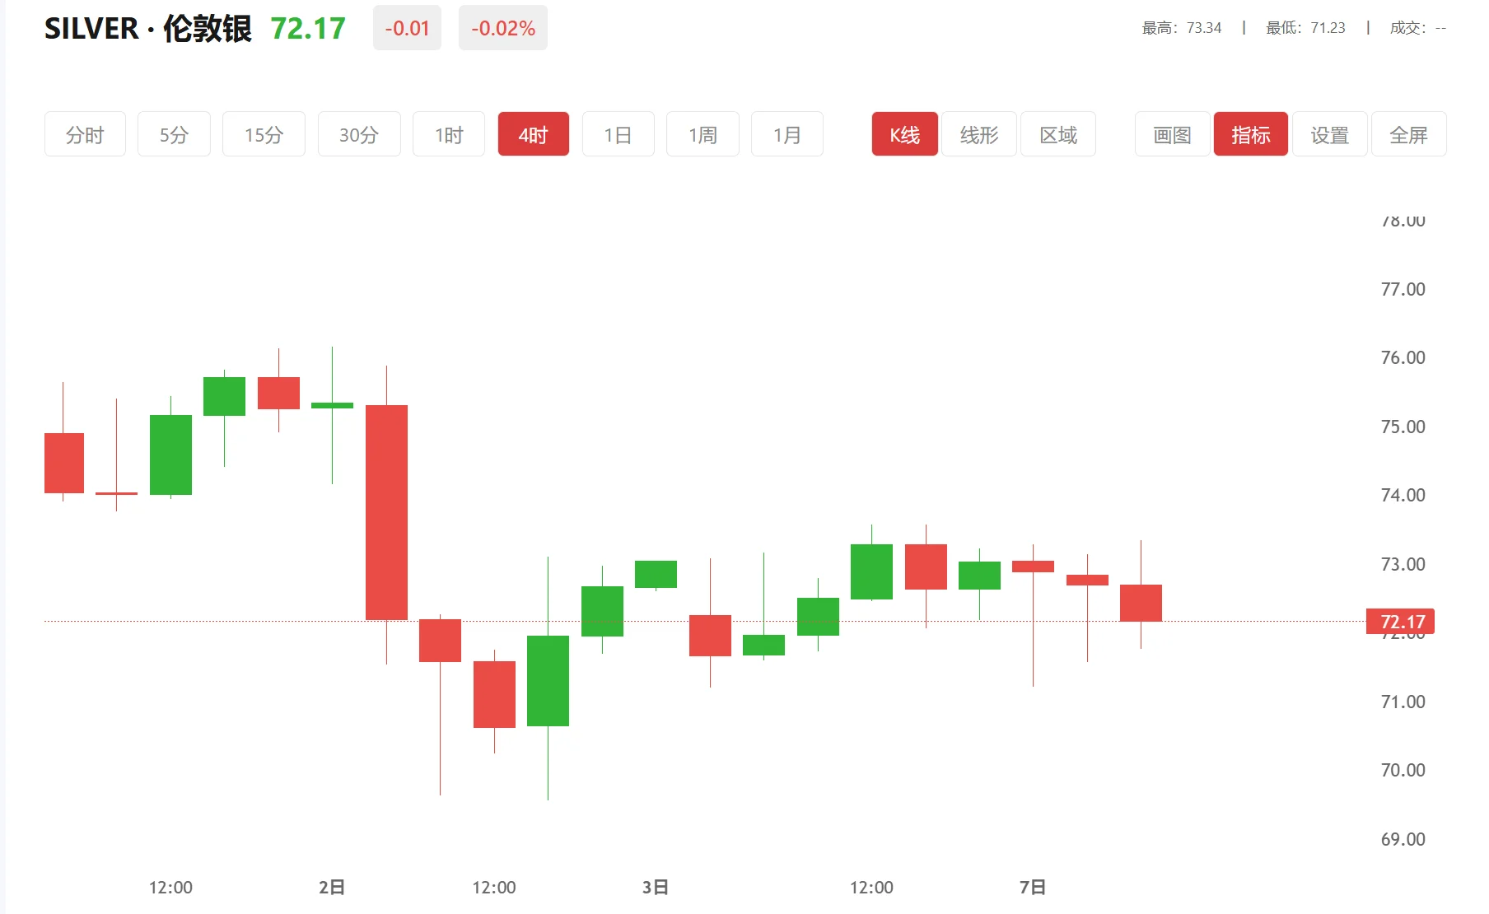Click the -0.02% change percentage badge
Screen dimensions: 1489x914
[x=502, y=27]
